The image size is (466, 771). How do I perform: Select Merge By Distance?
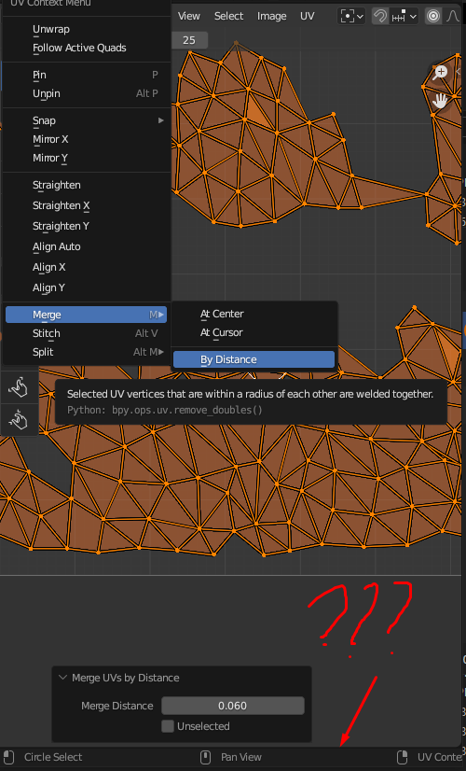click(x=254, y=359)
